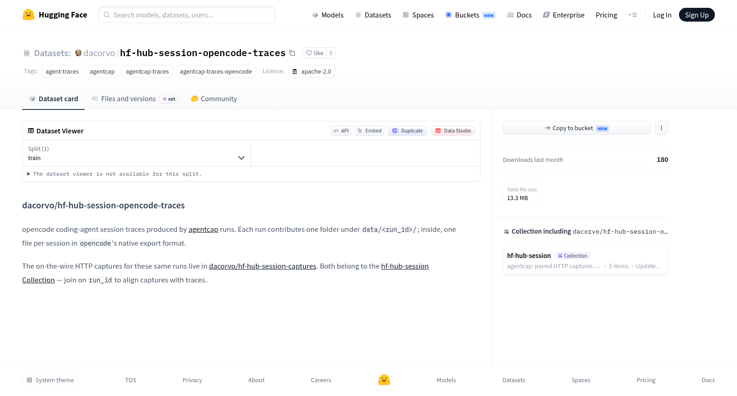The width and height of the screenshot is (737, 396).
Task: Expand the dataset viewer not available message
Action: [x=114, y=174]
